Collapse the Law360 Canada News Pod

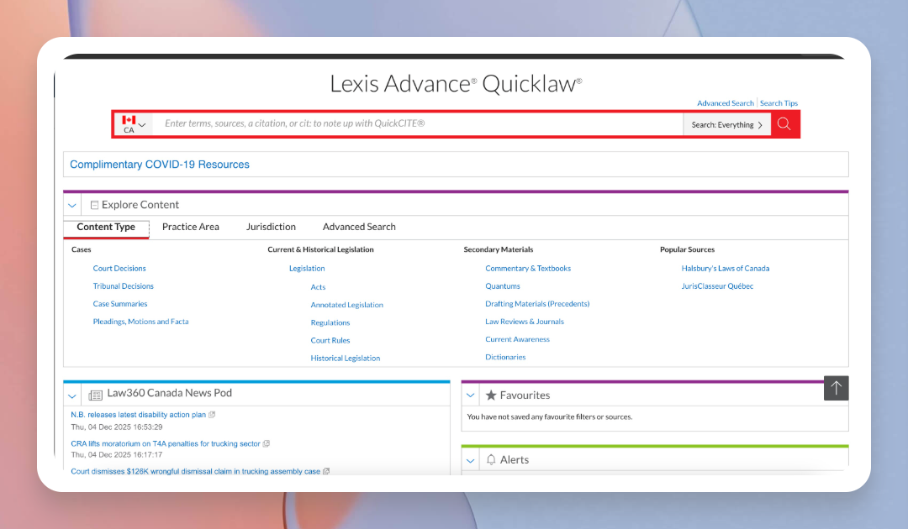(72, 395)
